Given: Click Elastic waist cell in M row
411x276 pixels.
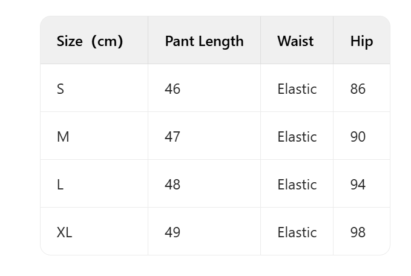Looking at the screenshot, I should coord(297,137).
